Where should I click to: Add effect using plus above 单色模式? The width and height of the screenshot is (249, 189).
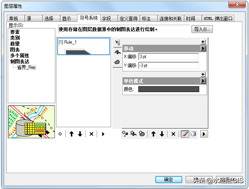tap(203, 74)
